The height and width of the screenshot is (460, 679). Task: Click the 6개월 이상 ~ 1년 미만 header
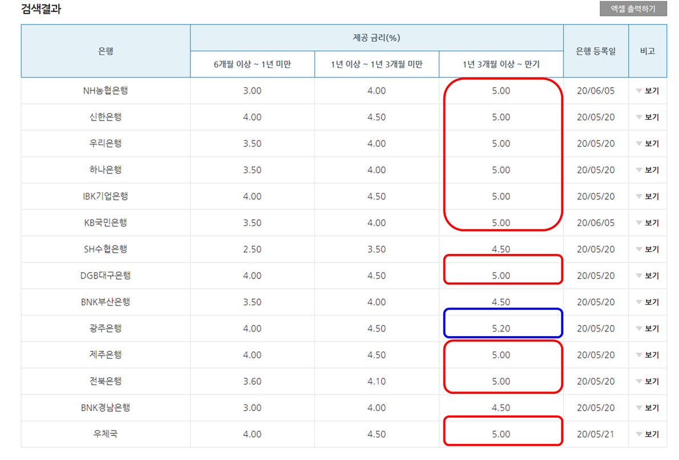click(x=252, y=64)
